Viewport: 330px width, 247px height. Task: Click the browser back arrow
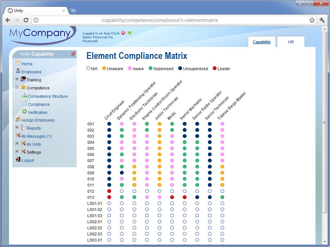pyautogui.click(x=8, y=20)
